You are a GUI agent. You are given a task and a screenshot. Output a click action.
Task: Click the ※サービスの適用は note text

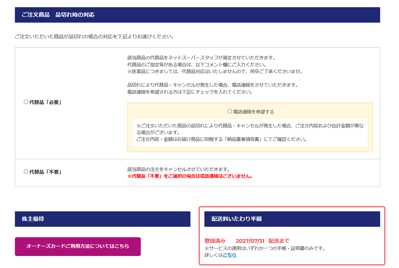264,248
